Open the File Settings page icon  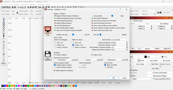coord(48,56)
